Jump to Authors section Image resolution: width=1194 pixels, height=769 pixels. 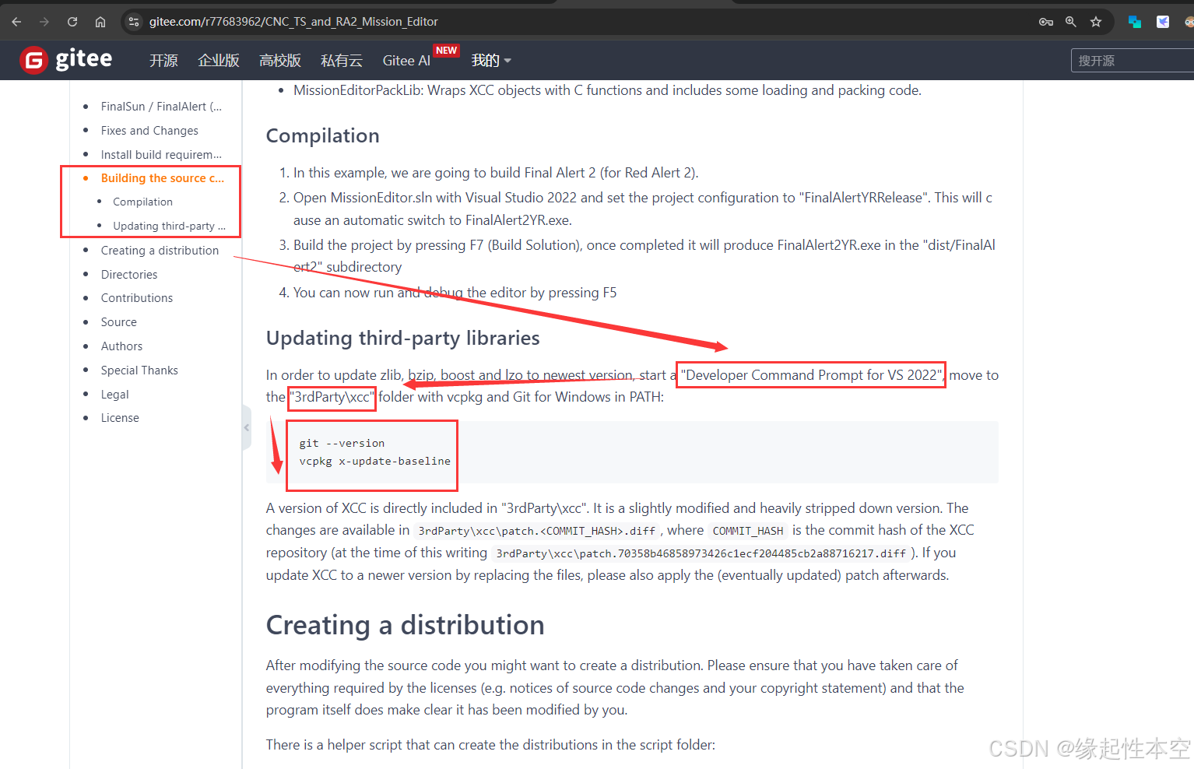pos(121,346)
